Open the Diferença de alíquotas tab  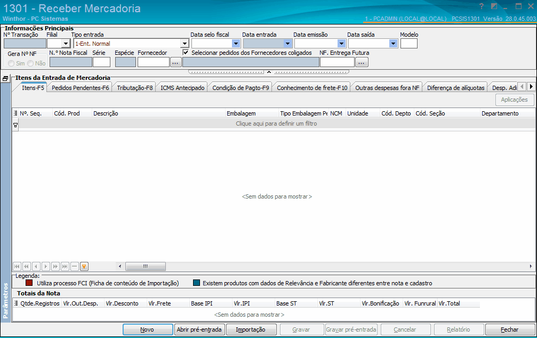tap(455, 88)
